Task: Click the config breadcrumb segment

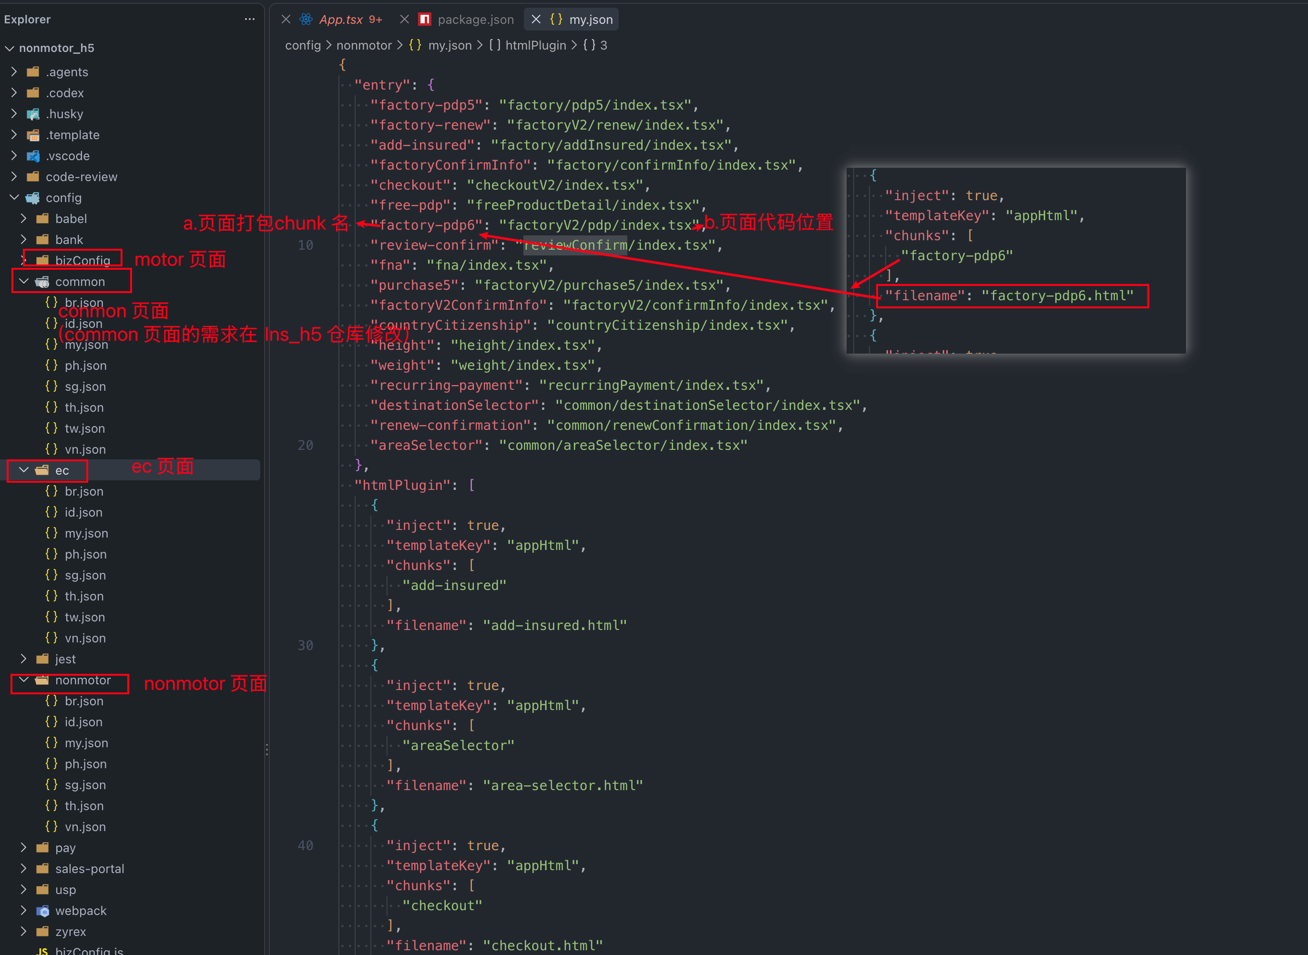Action: click(302, 45)
